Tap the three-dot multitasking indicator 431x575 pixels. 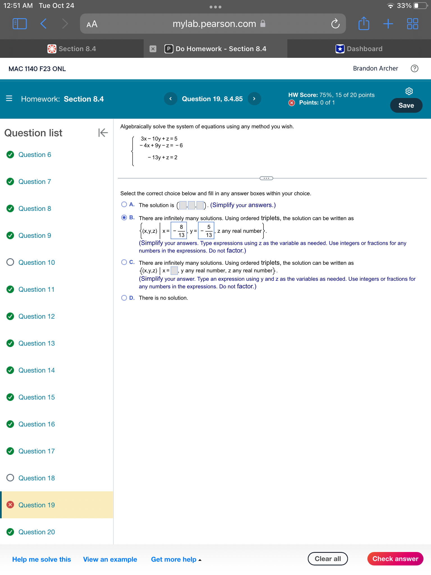(x=215, y=7)
